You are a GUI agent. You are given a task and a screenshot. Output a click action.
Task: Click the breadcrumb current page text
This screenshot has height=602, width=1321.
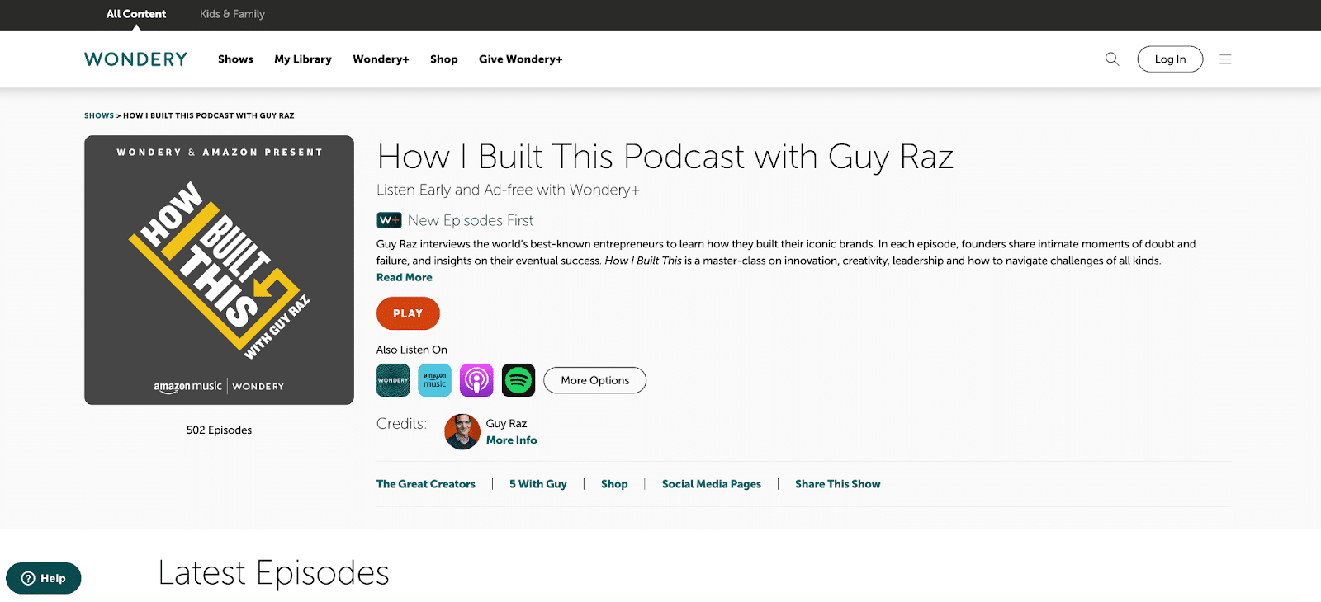(x=209, y=115)
